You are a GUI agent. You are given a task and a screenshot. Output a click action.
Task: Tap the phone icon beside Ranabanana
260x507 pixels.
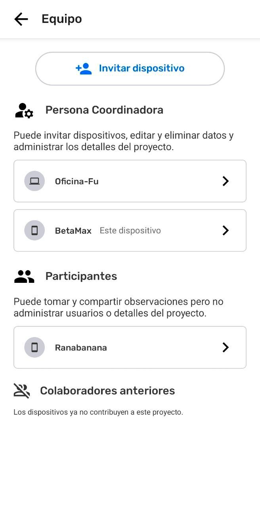pos(34,347)
